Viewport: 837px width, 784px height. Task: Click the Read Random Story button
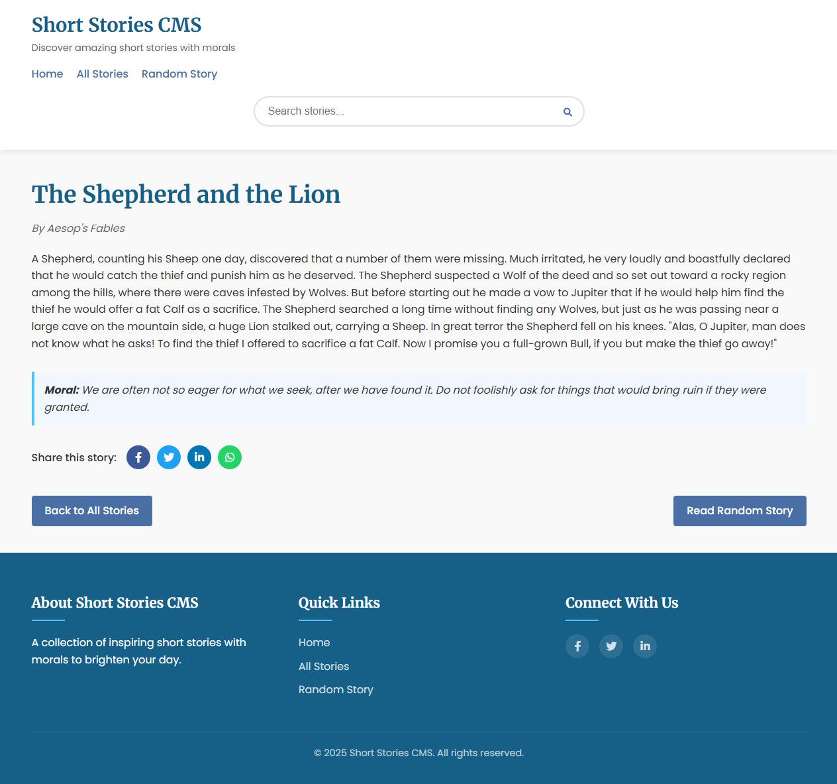pyautogui.click(x=740, y=511)
